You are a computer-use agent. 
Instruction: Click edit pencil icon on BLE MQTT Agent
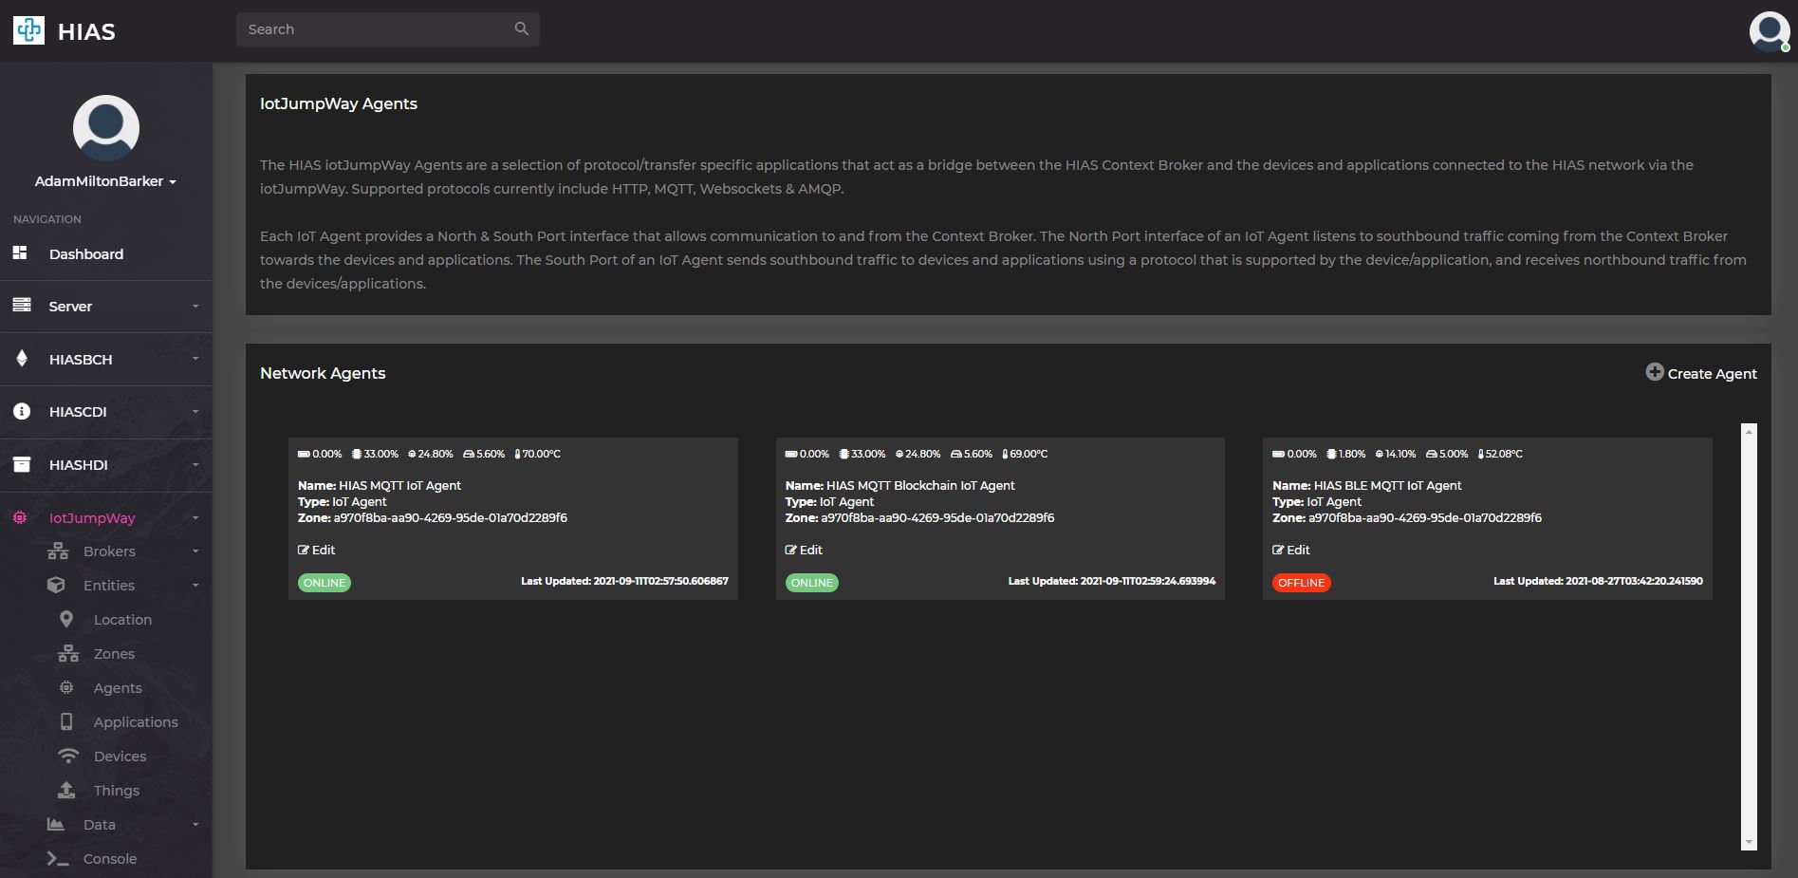tap(1278, 550)
